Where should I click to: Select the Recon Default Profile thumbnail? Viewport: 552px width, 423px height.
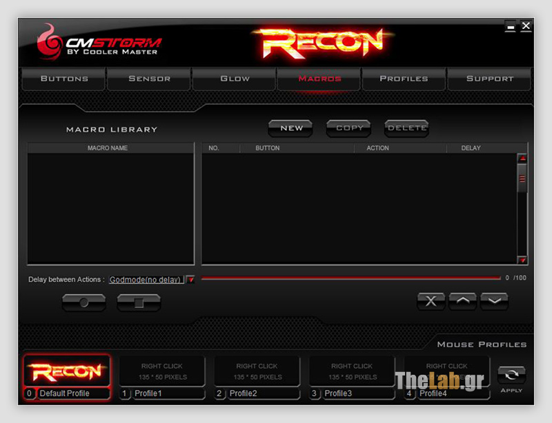click(x=67, y=371)
